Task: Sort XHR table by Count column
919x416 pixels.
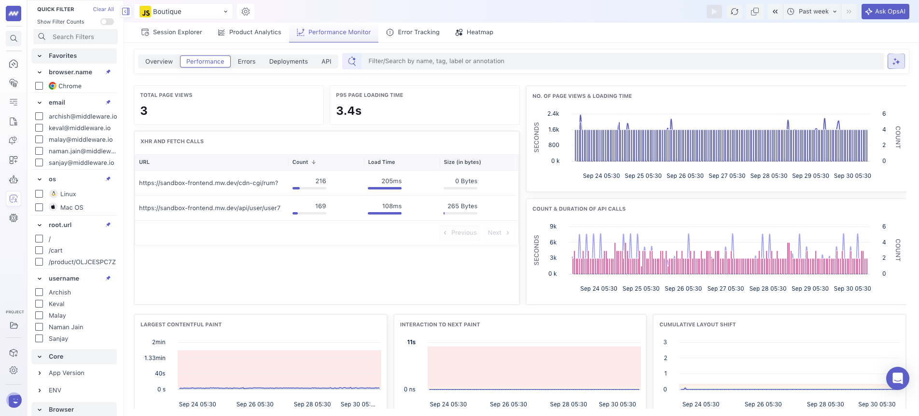Action: (304, 162)
